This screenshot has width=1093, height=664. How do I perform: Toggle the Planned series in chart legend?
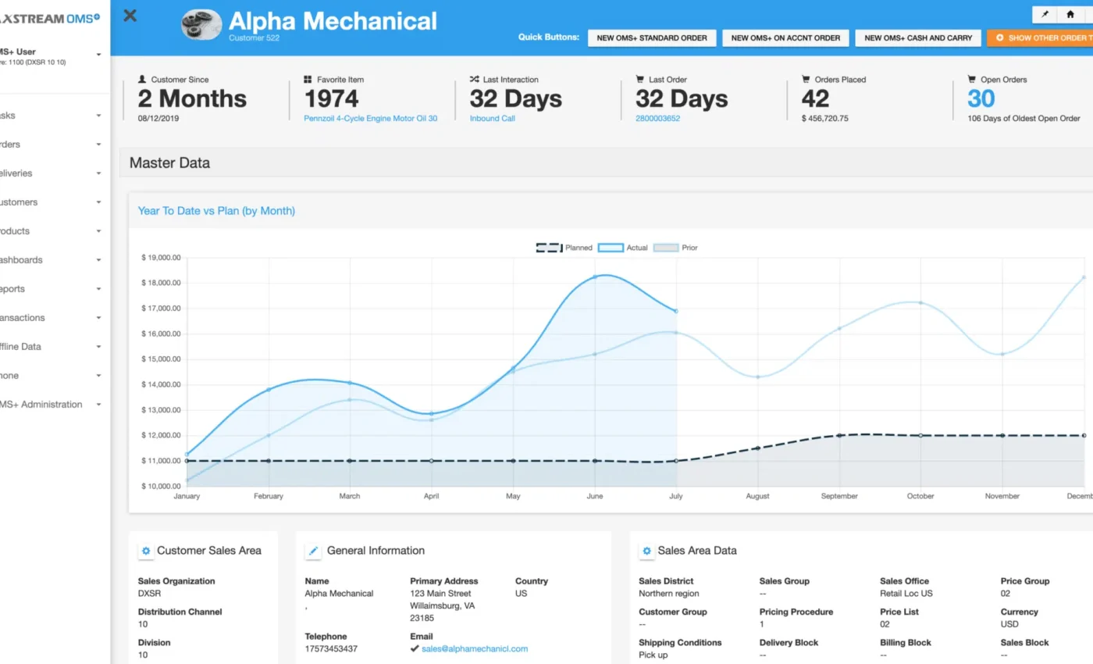[x=564, y=248]
